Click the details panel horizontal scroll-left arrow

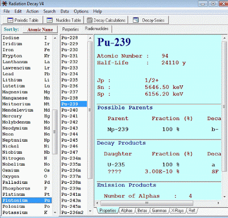(97, 203)
